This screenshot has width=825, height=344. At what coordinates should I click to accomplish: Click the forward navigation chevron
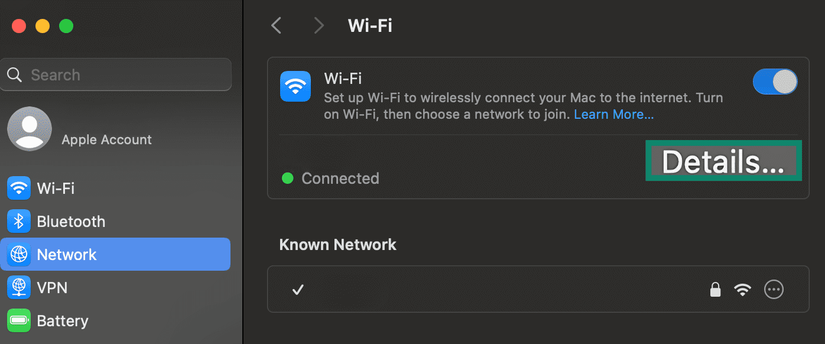[319, 25]
